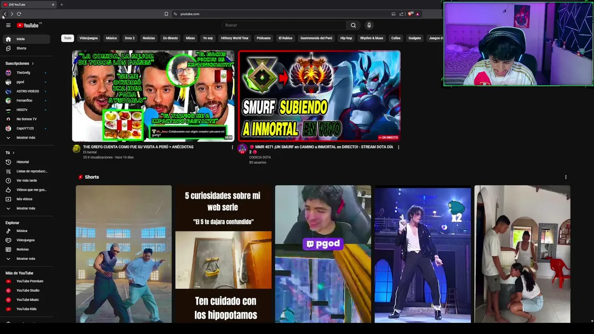Open options menu for TheGrefg video

[232, 147]
